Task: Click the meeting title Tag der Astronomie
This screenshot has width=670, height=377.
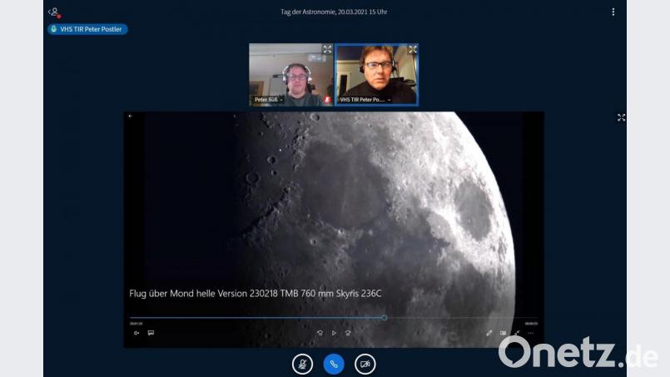Action: [334, 12]
